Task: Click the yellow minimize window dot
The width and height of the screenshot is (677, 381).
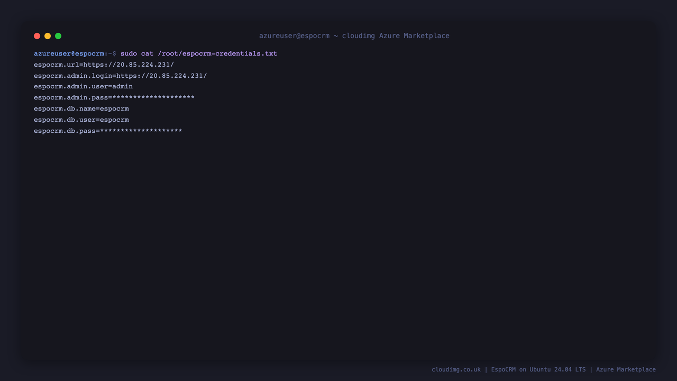Action: [x=48, y=36]
